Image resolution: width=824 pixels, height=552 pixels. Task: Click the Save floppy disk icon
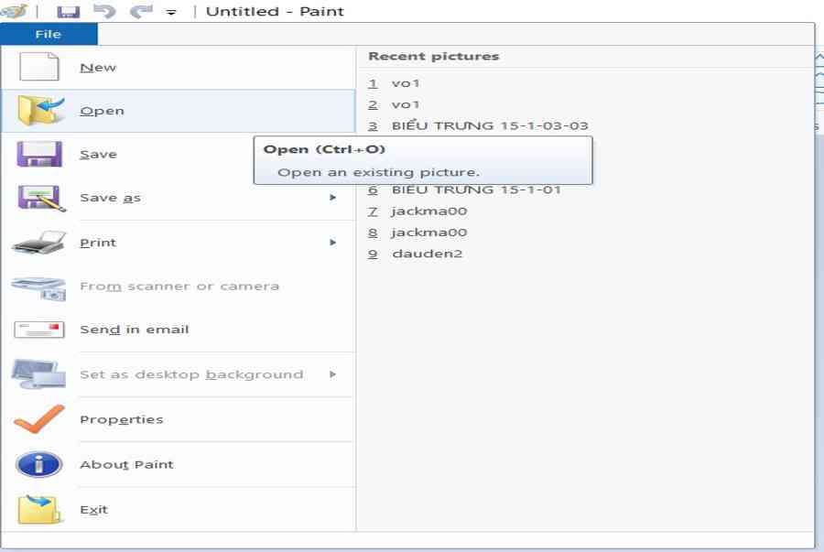pos(39,154)
